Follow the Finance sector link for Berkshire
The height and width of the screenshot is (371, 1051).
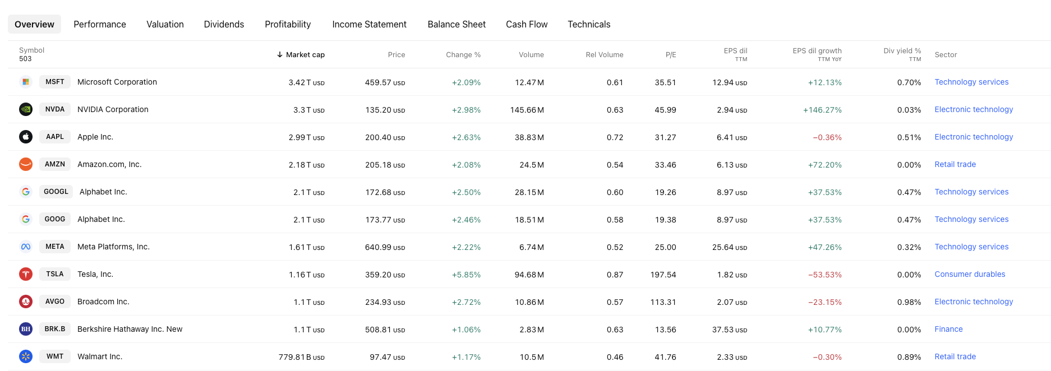point(948,329)
